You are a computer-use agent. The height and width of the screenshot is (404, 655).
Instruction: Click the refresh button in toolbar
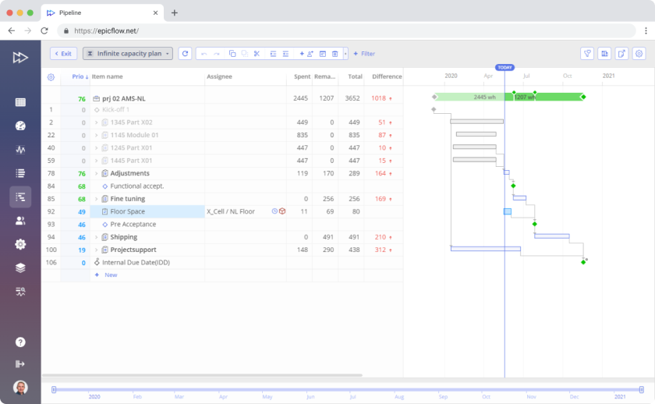tap(185, 54)
